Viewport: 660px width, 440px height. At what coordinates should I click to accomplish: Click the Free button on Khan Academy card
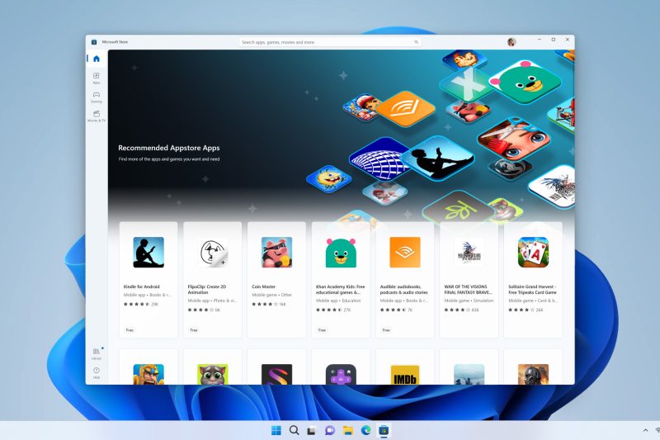[x=322, y=330]
